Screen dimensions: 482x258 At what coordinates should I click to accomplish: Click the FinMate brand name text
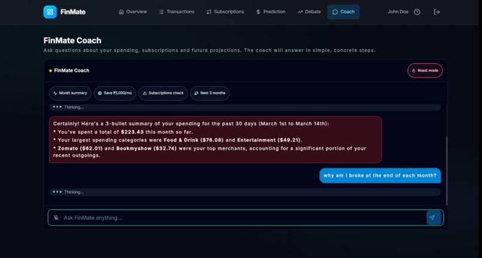[x=73, y=12]
